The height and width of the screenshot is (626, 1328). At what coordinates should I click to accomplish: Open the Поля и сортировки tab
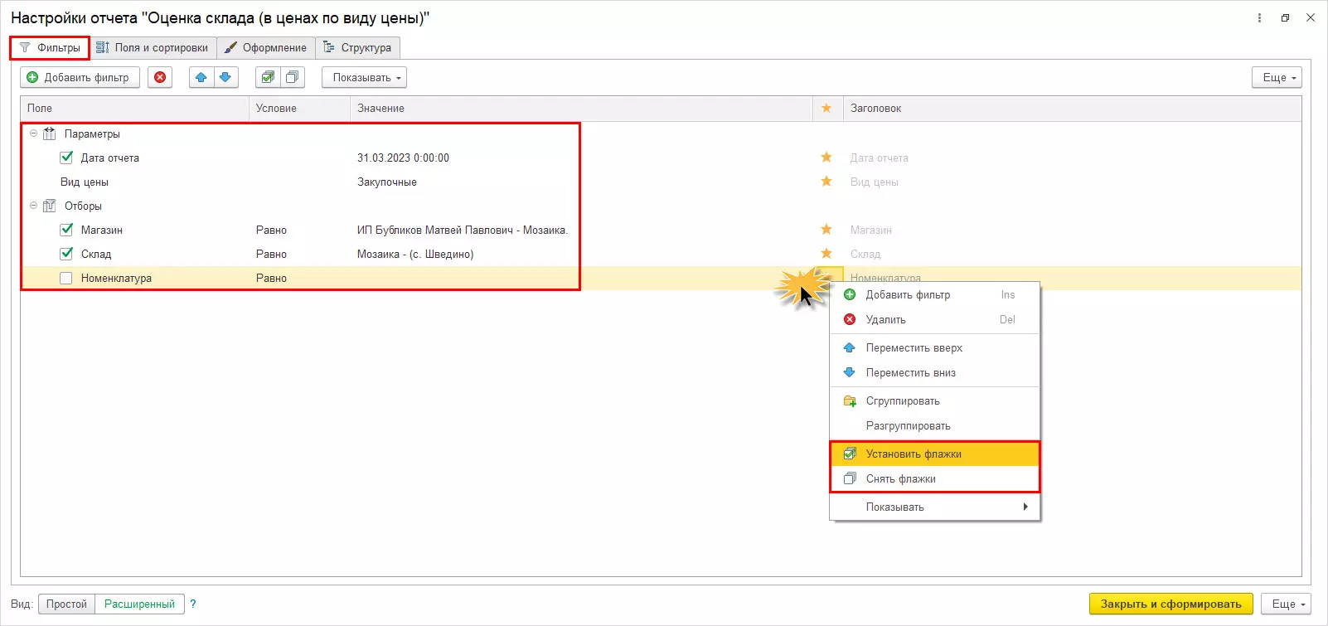coord(153,47)
